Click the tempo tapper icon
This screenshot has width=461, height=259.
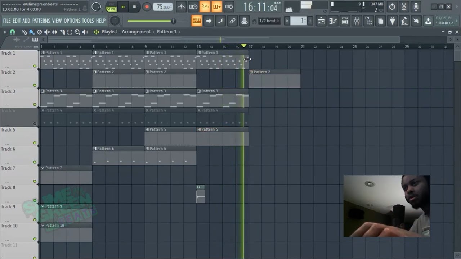click(404, 21)
